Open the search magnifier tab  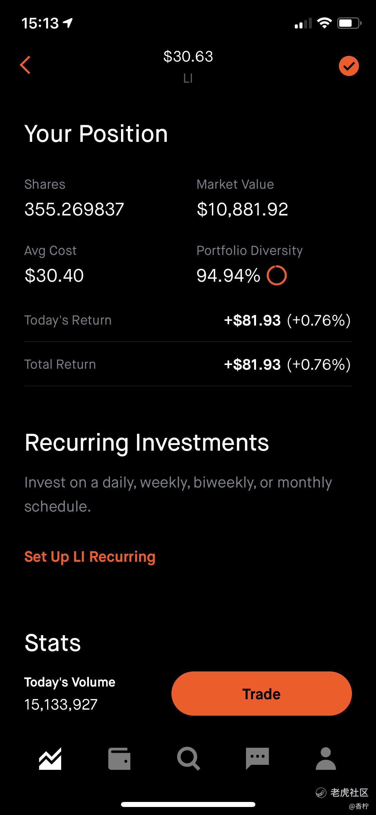click(189, 758)
